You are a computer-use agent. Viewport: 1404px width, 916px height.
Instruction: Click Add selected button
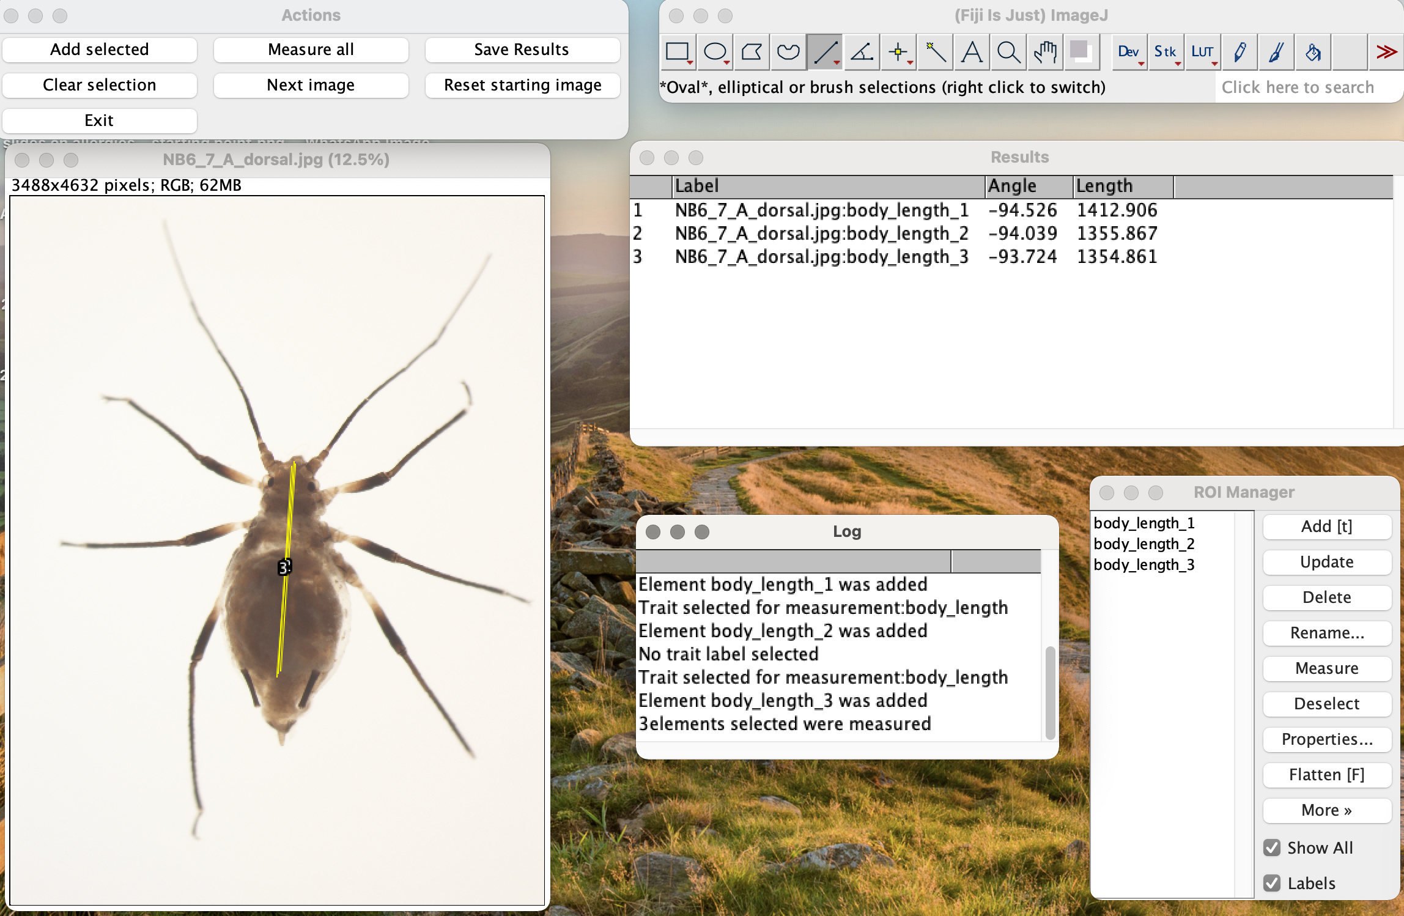coord(100,50)
